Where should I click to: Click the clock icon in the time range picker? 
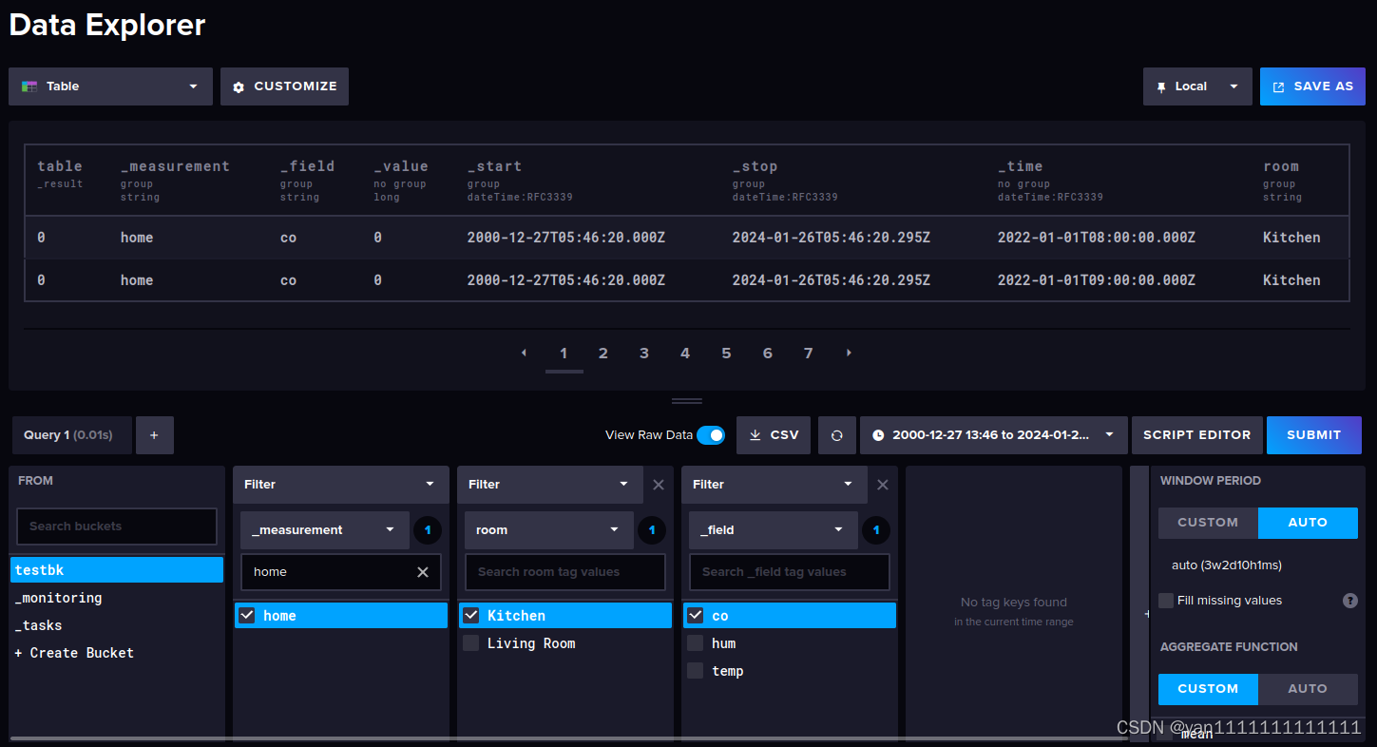click(877, 434)
